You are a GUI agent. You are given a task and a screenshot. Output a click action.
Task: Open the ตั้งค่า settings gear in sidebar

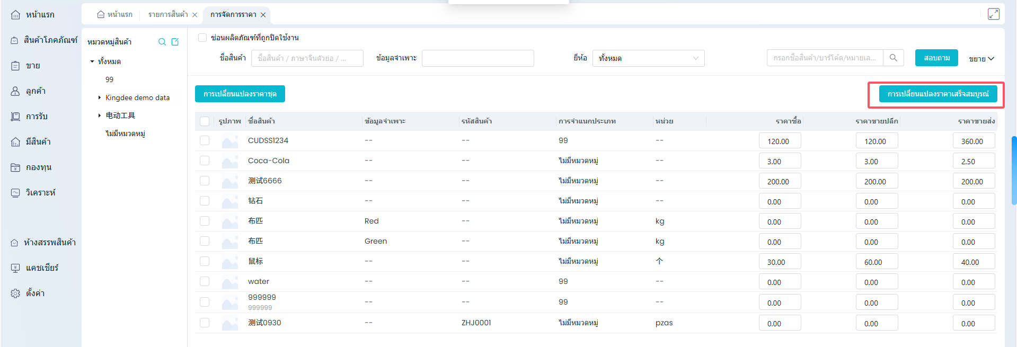tap(15, 293)
